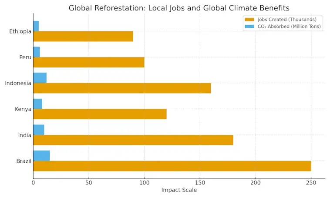Select India's orange jobs bar
The width and height of the screenshot is (330, 198).
coord(133,140)
